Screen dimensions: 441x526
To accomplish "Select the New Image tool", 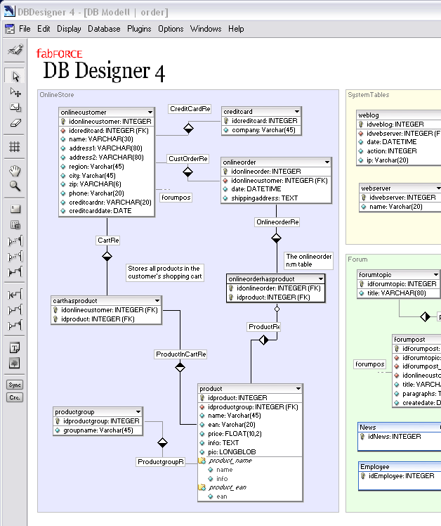I will click(15, 363).
